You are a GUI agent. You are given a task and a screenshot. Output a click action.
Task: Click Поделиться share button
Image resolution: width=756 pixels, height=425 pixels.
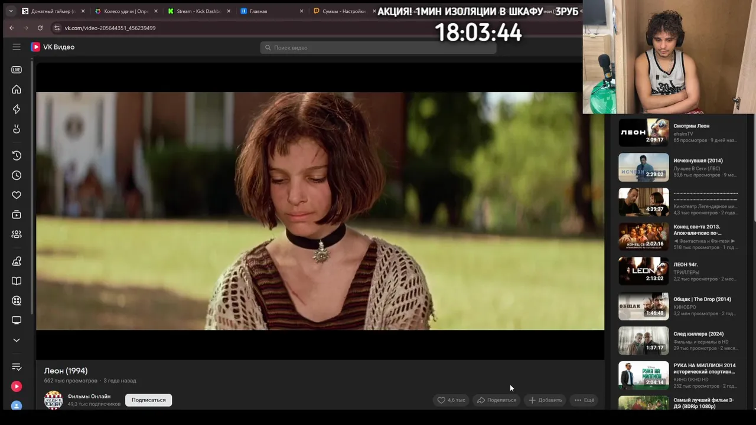pyautogui.click(x=497, y=400)
